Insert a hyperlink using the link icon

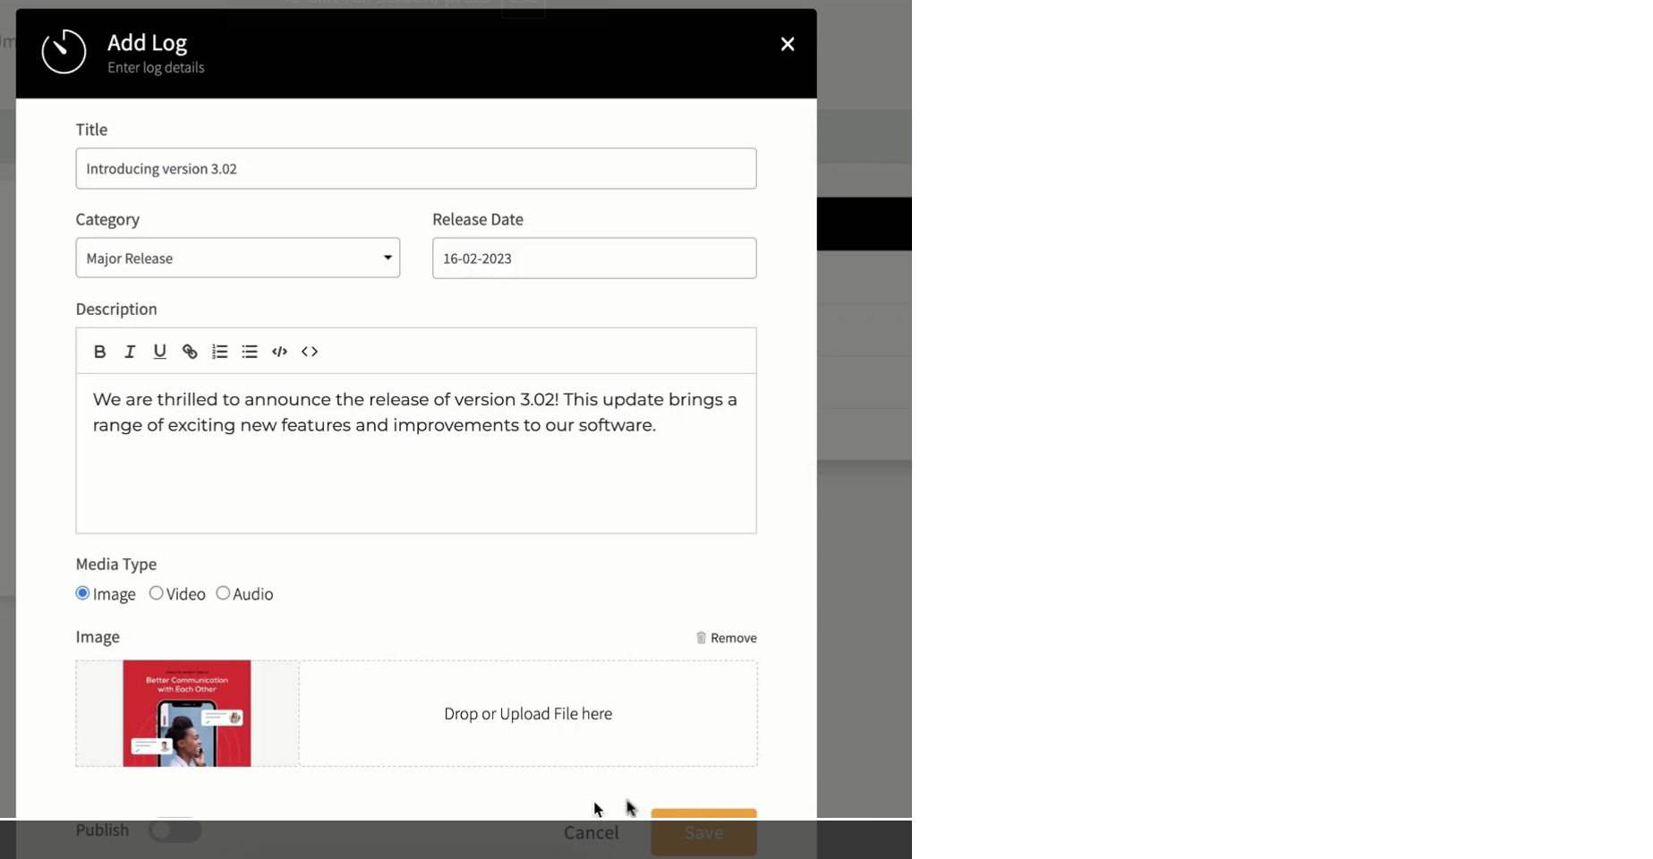(x=190, y=352)
